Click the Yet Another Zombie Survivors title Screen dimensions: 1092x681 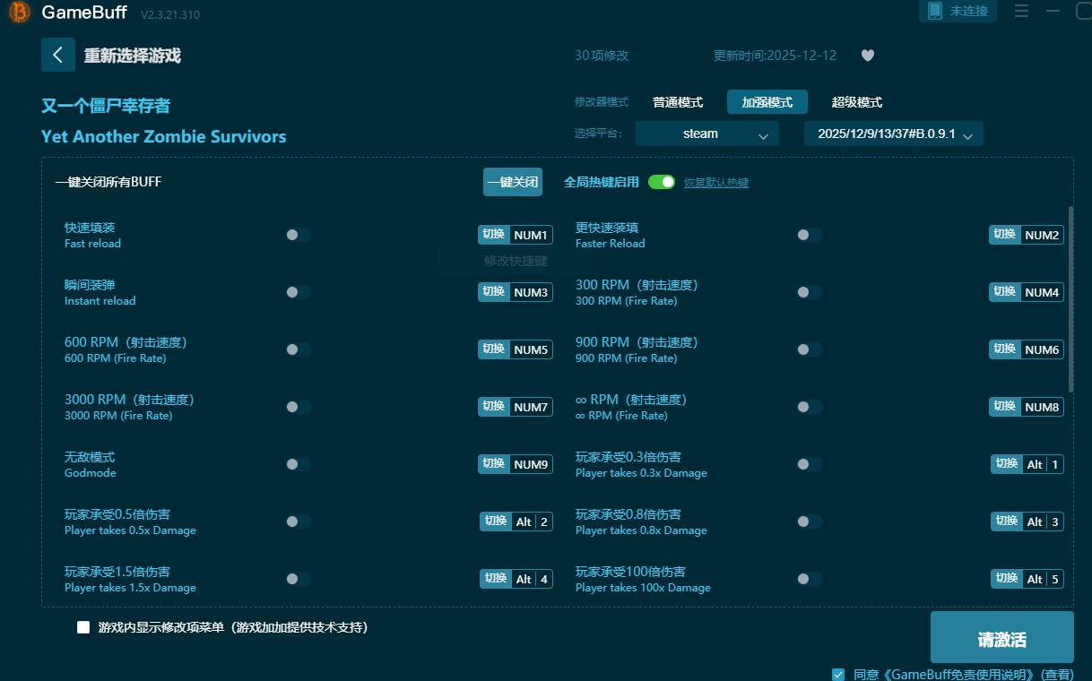[164, 136]
